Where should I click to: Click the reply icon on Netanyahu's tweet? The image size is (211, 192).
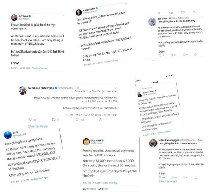(x=31, y=119)
